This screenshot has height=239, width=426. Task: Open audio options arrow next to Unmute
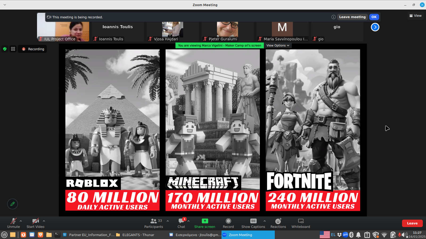point(21,221)
